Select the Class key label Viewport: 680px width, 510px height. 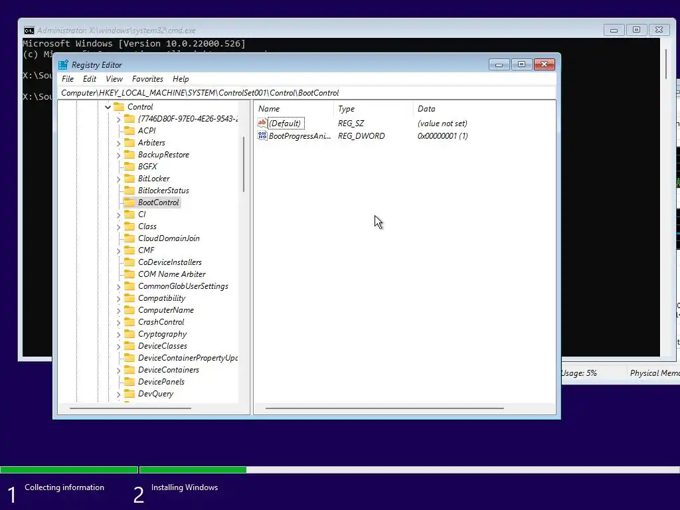147,226
